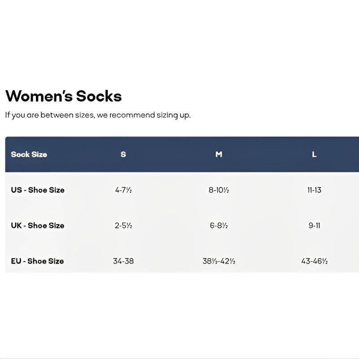
Task: Click the US medium size value 8-10½
Action: tap(219, 190)
